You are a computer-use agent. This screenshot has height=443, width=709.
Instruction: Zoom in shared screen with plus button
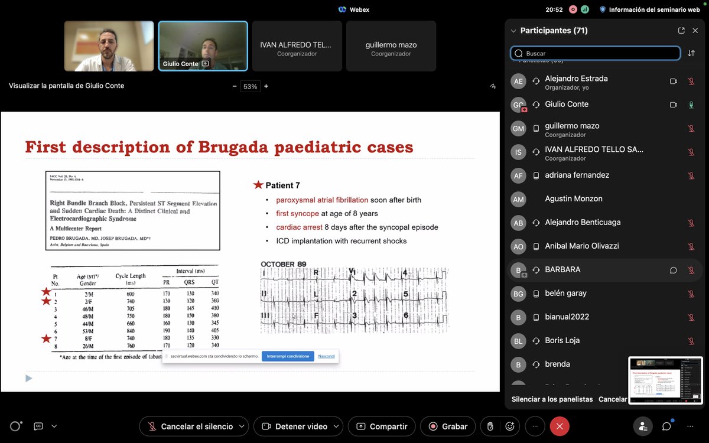tap(266, 86)
